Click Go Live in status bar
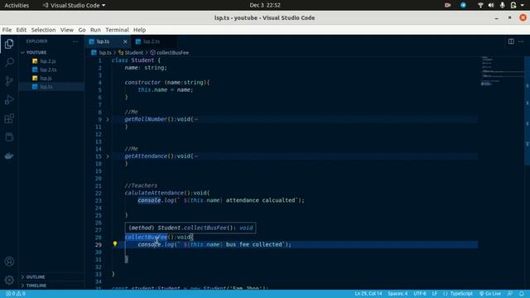Viewport: 530px width, 298px height. click(489, 294)
